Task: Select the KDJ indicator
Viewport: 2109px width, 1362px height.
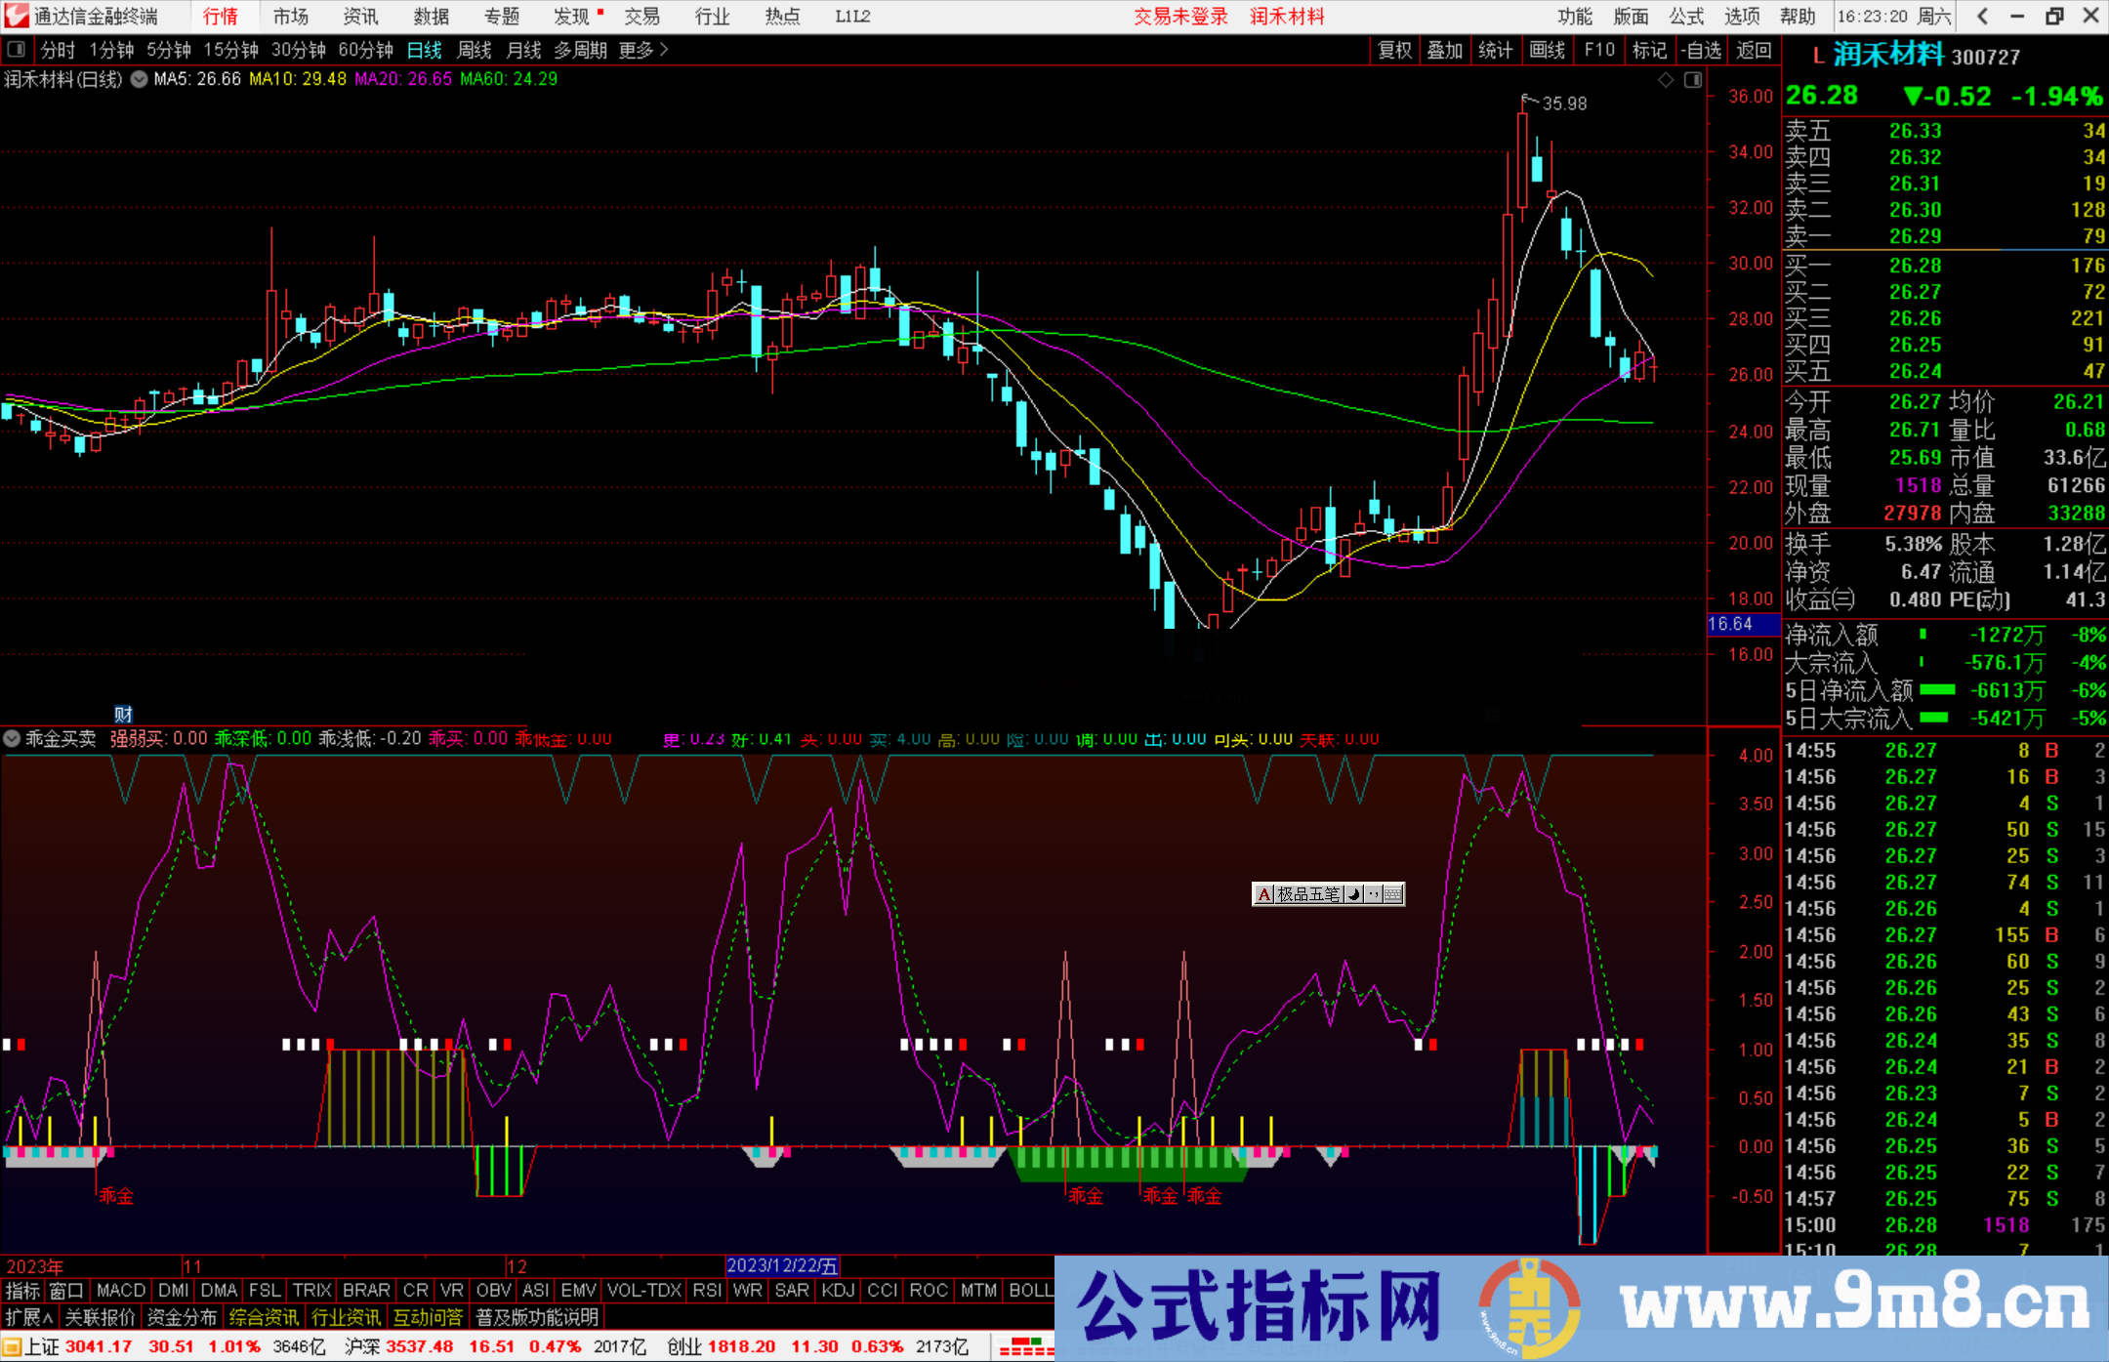Action: coord(839,1291)
